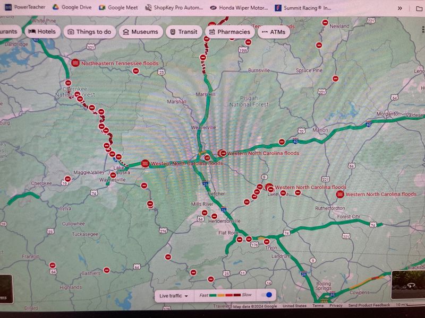Select the Museums category chip

(141, 32)
